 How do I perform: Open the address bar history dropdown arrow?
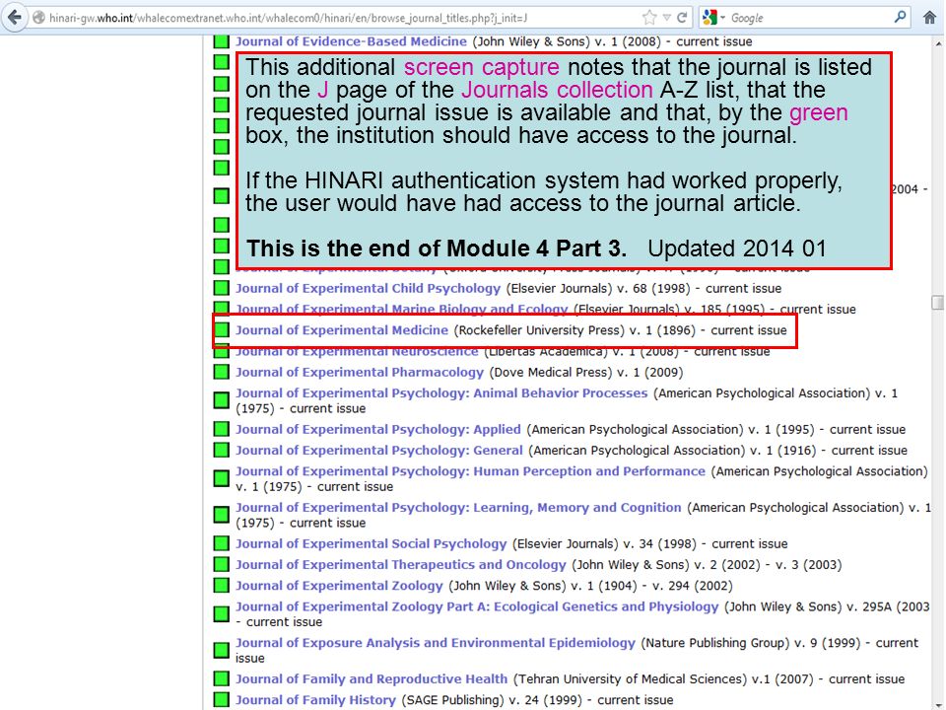(x=667, y=18)
